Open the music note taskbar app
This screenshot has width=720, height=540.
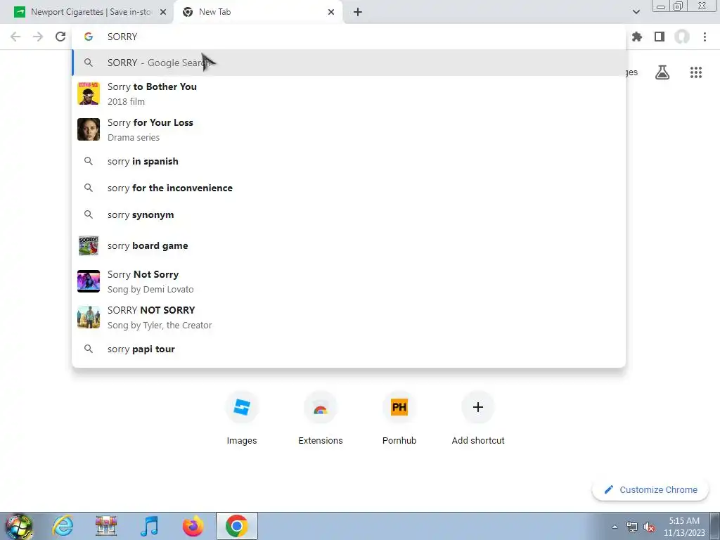(149, 526)
